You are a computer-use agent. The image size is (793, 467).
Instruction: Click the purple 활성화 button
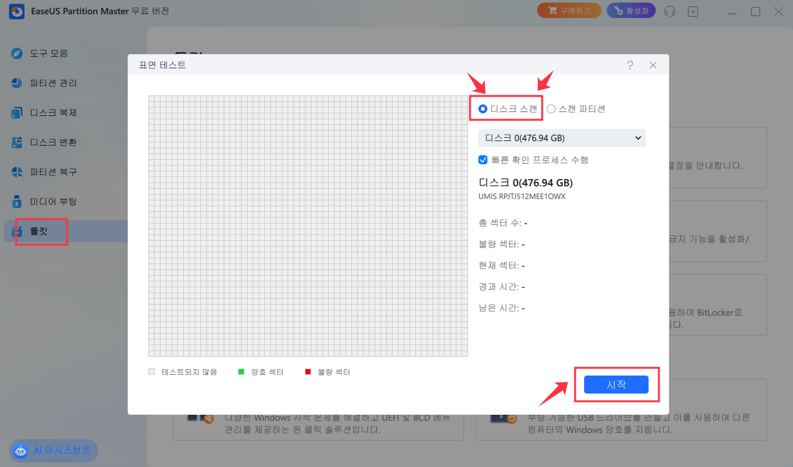631,11
